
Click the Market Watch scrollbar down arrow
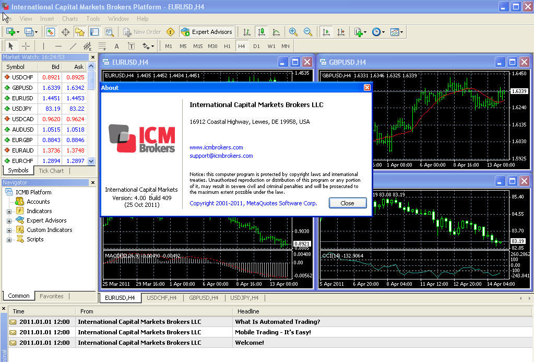coord(90,161)
